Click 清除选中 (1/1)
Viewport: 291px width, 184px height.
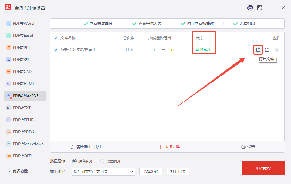pyautogui.click(x=86, y=147)
